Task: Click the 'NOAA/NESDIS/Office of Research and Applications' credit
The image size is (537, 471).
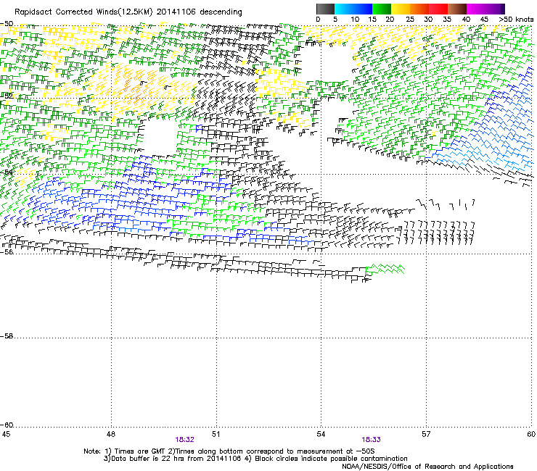Action: (x=427, y=467)
